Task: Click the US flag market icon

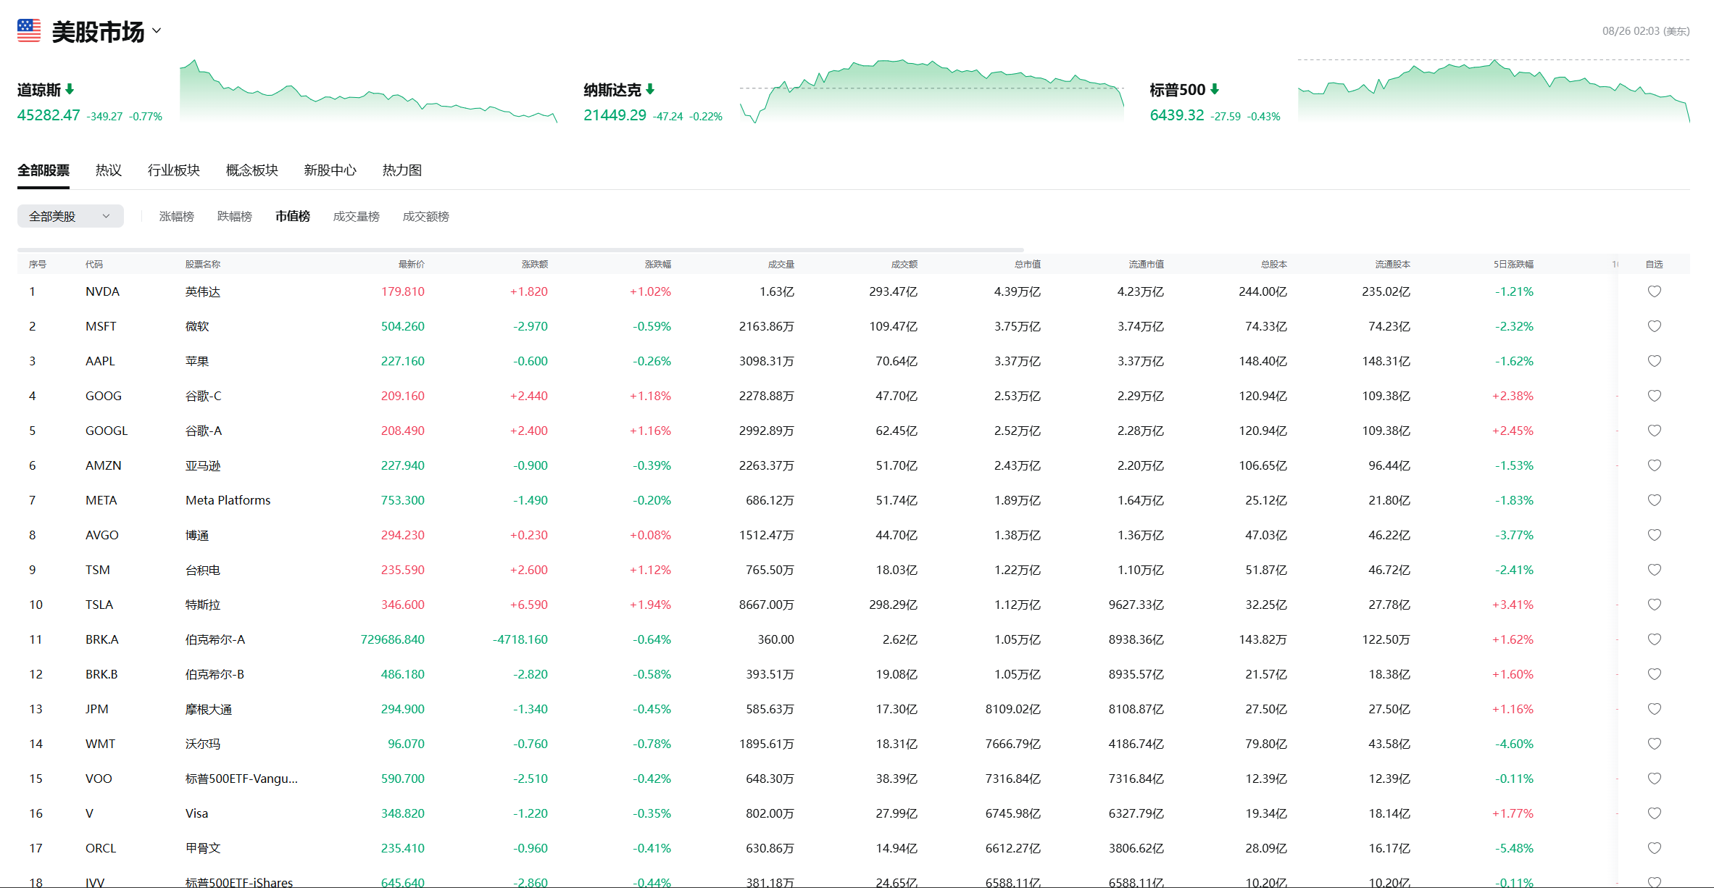Action: tap(29, 30)
